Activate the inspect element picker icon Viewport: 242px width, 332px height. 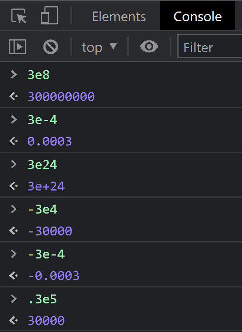pos(19,16)
